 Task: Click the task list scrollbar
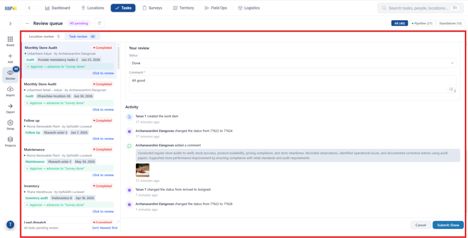click(x=118, y=58)
